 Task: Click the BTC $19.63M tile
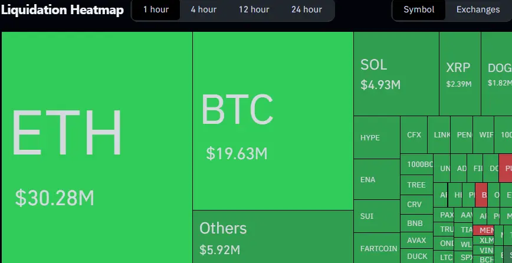[x=273, y=121]
